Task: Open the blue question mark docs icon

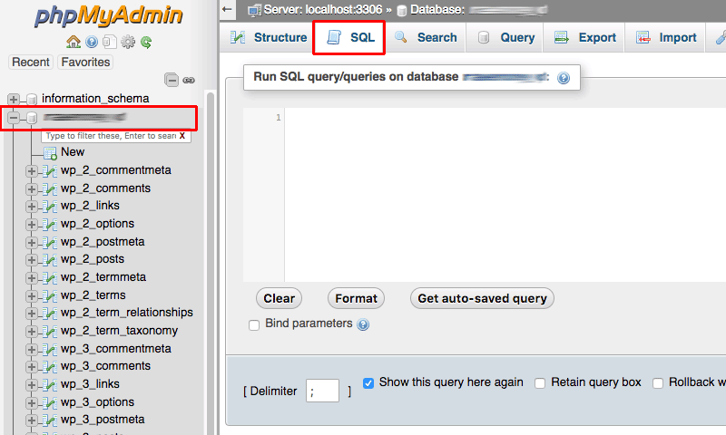Action: (x=92, y=42)
